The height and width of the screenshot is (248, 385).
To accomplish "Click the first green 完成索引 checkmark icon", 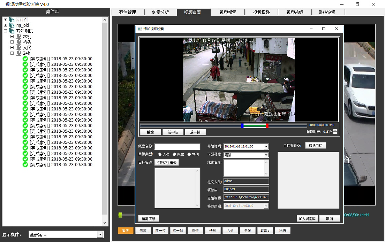I will pos(25,59).
